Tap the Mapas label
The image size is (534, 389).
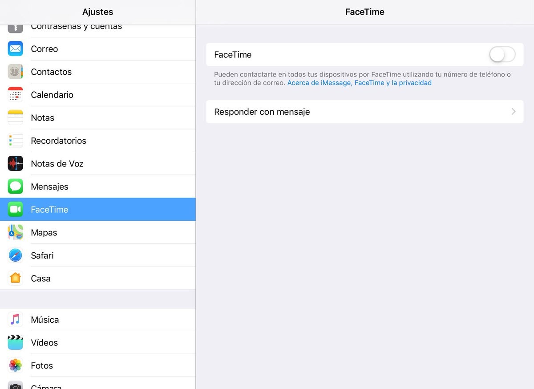click(44, 233)
